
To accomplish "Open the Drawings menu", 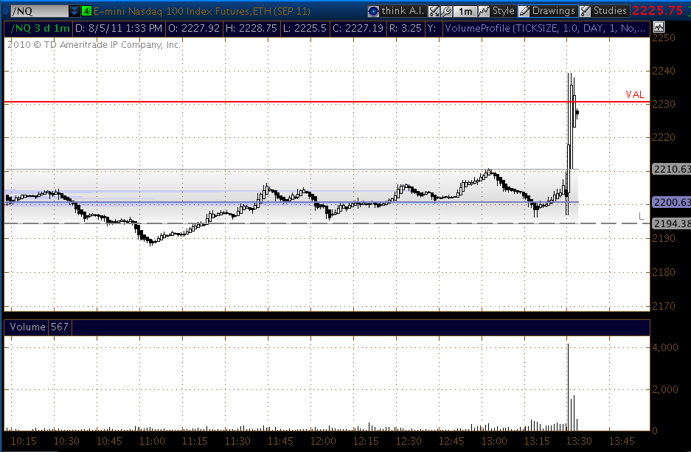I will (x=546, y=11).
